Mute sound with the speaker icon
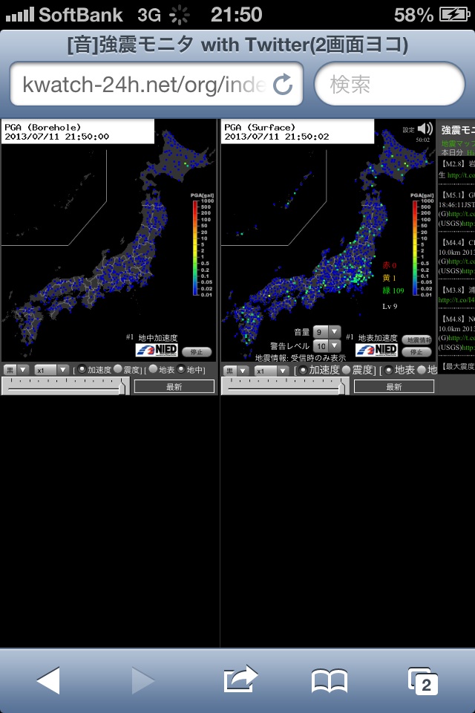475x713 pixels. [x=425, y=129]
